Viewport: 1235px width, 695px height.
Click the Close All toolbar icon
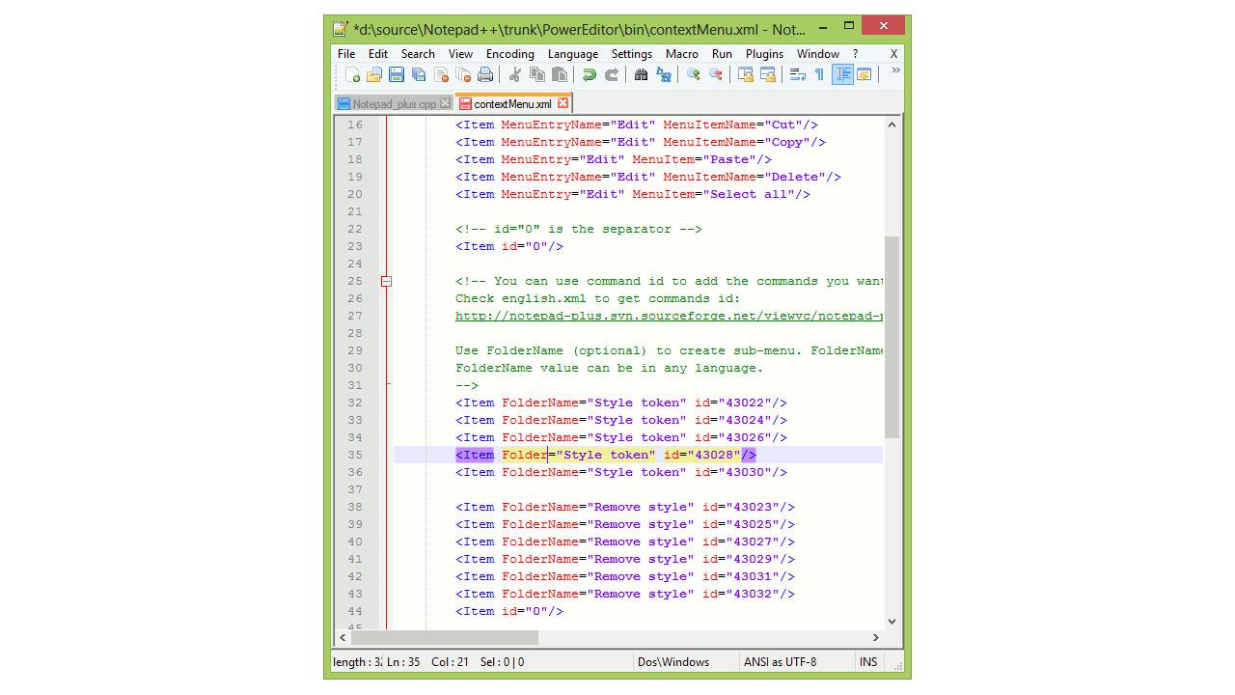click(x=463, y=74)
